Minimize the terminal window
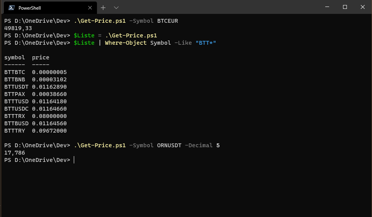 click(x=328, y=7)
